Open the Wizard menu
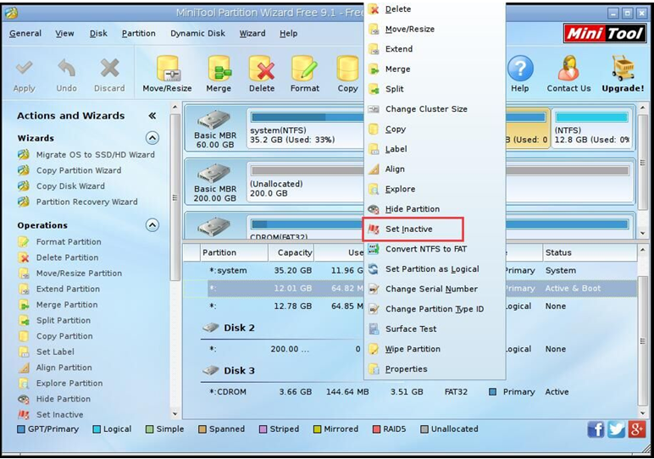This screenshot has width=654, height=459. 252,33
